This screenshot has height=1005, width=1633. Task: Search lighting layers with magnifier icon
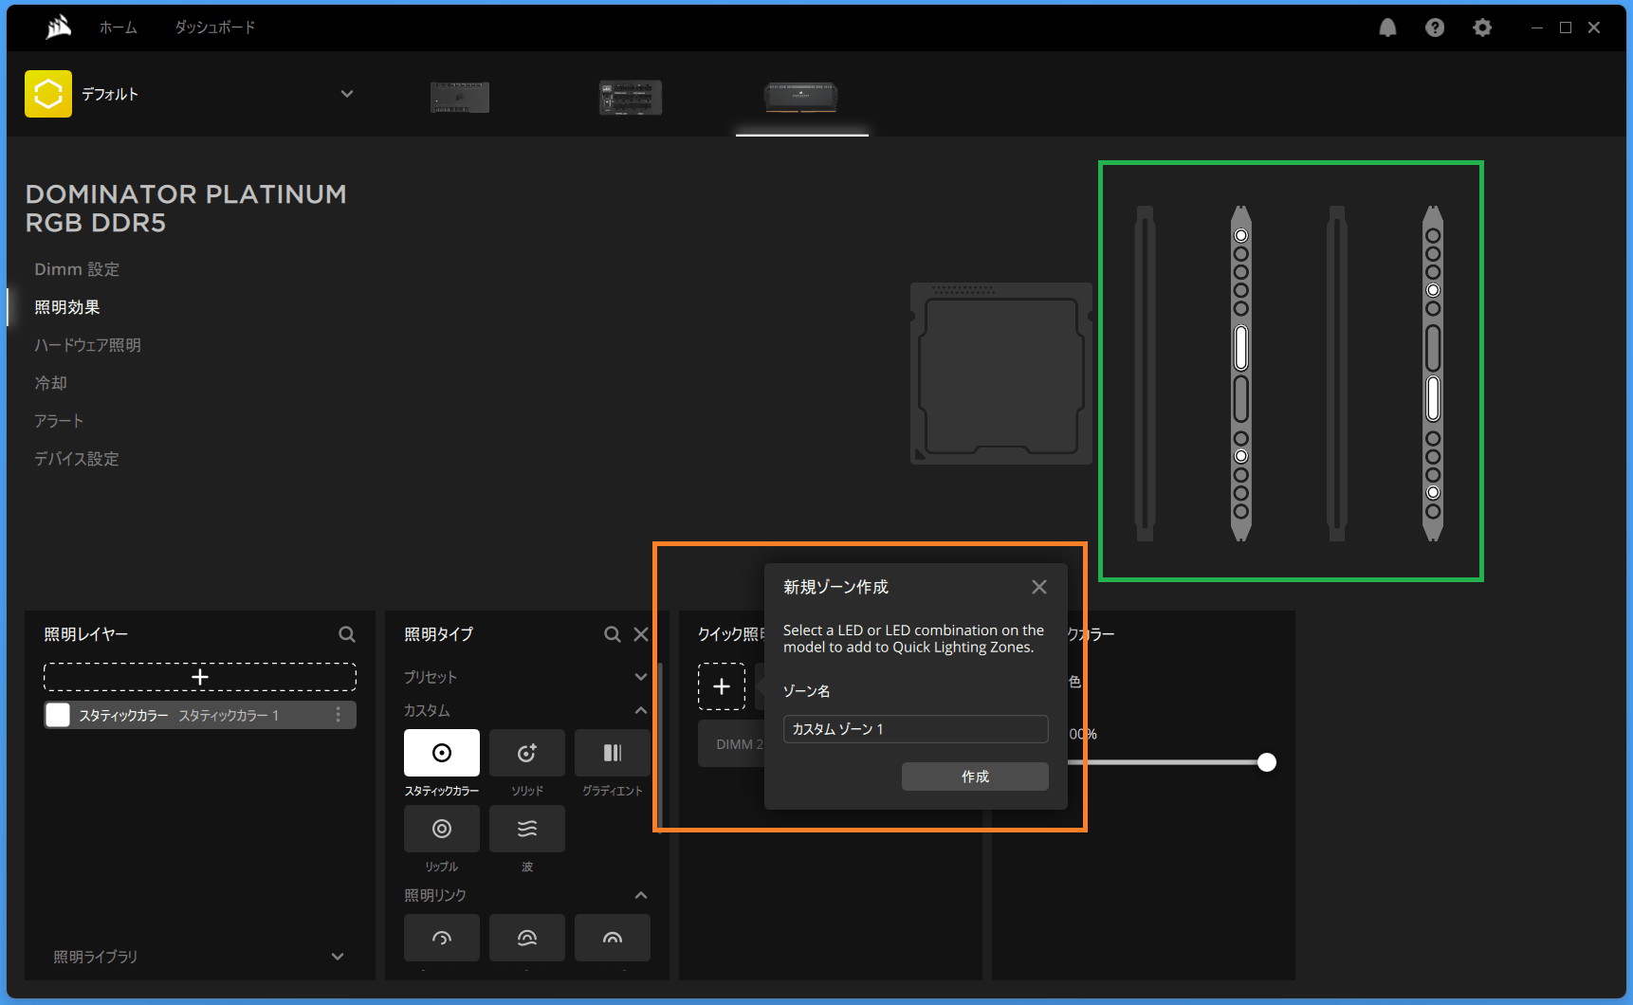coord(347,634)
